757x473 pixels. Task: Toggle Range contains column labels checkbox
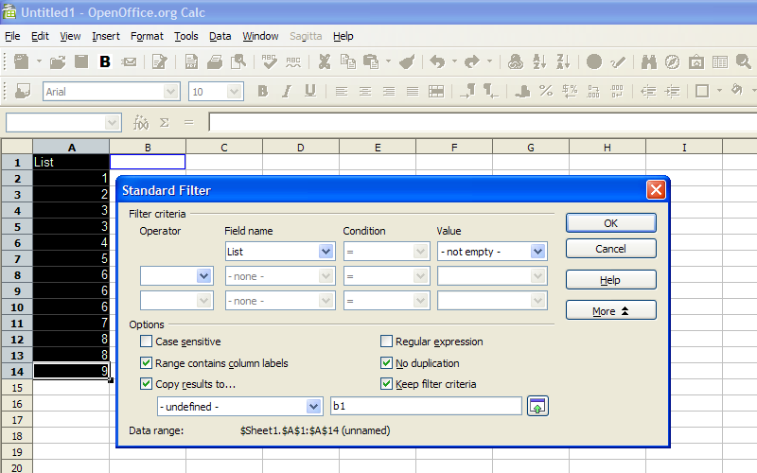point(146,363)
